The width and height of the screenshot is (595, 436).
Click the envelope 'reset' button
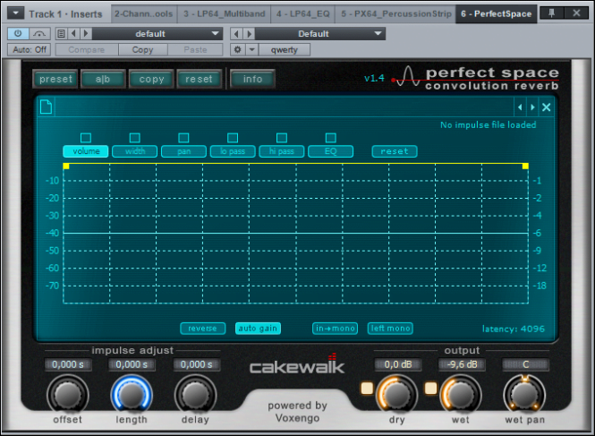point(395,151)
